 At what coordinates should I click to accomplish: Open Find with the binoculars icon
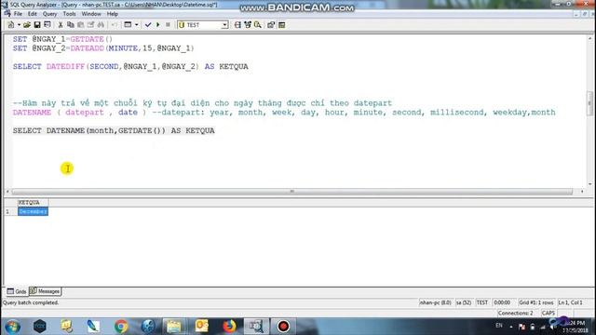click(101, 25)
